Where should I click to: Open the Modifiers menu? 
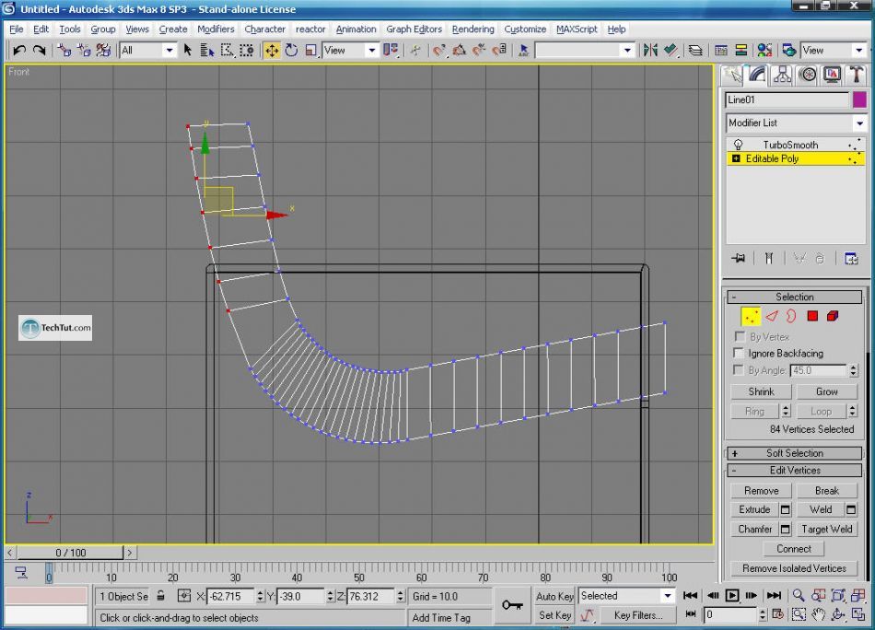pyautogui.click(x=216, y=29)
